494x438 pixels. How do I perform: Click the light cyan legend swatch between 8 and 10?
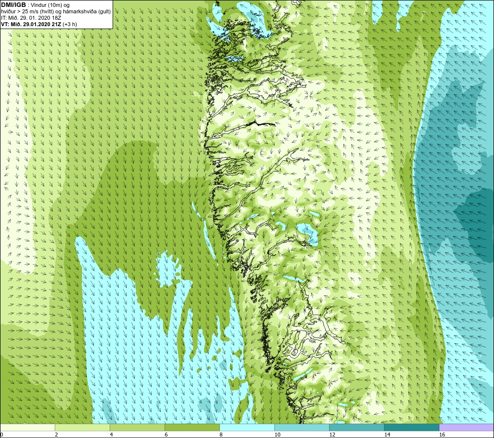coord(247,427)
